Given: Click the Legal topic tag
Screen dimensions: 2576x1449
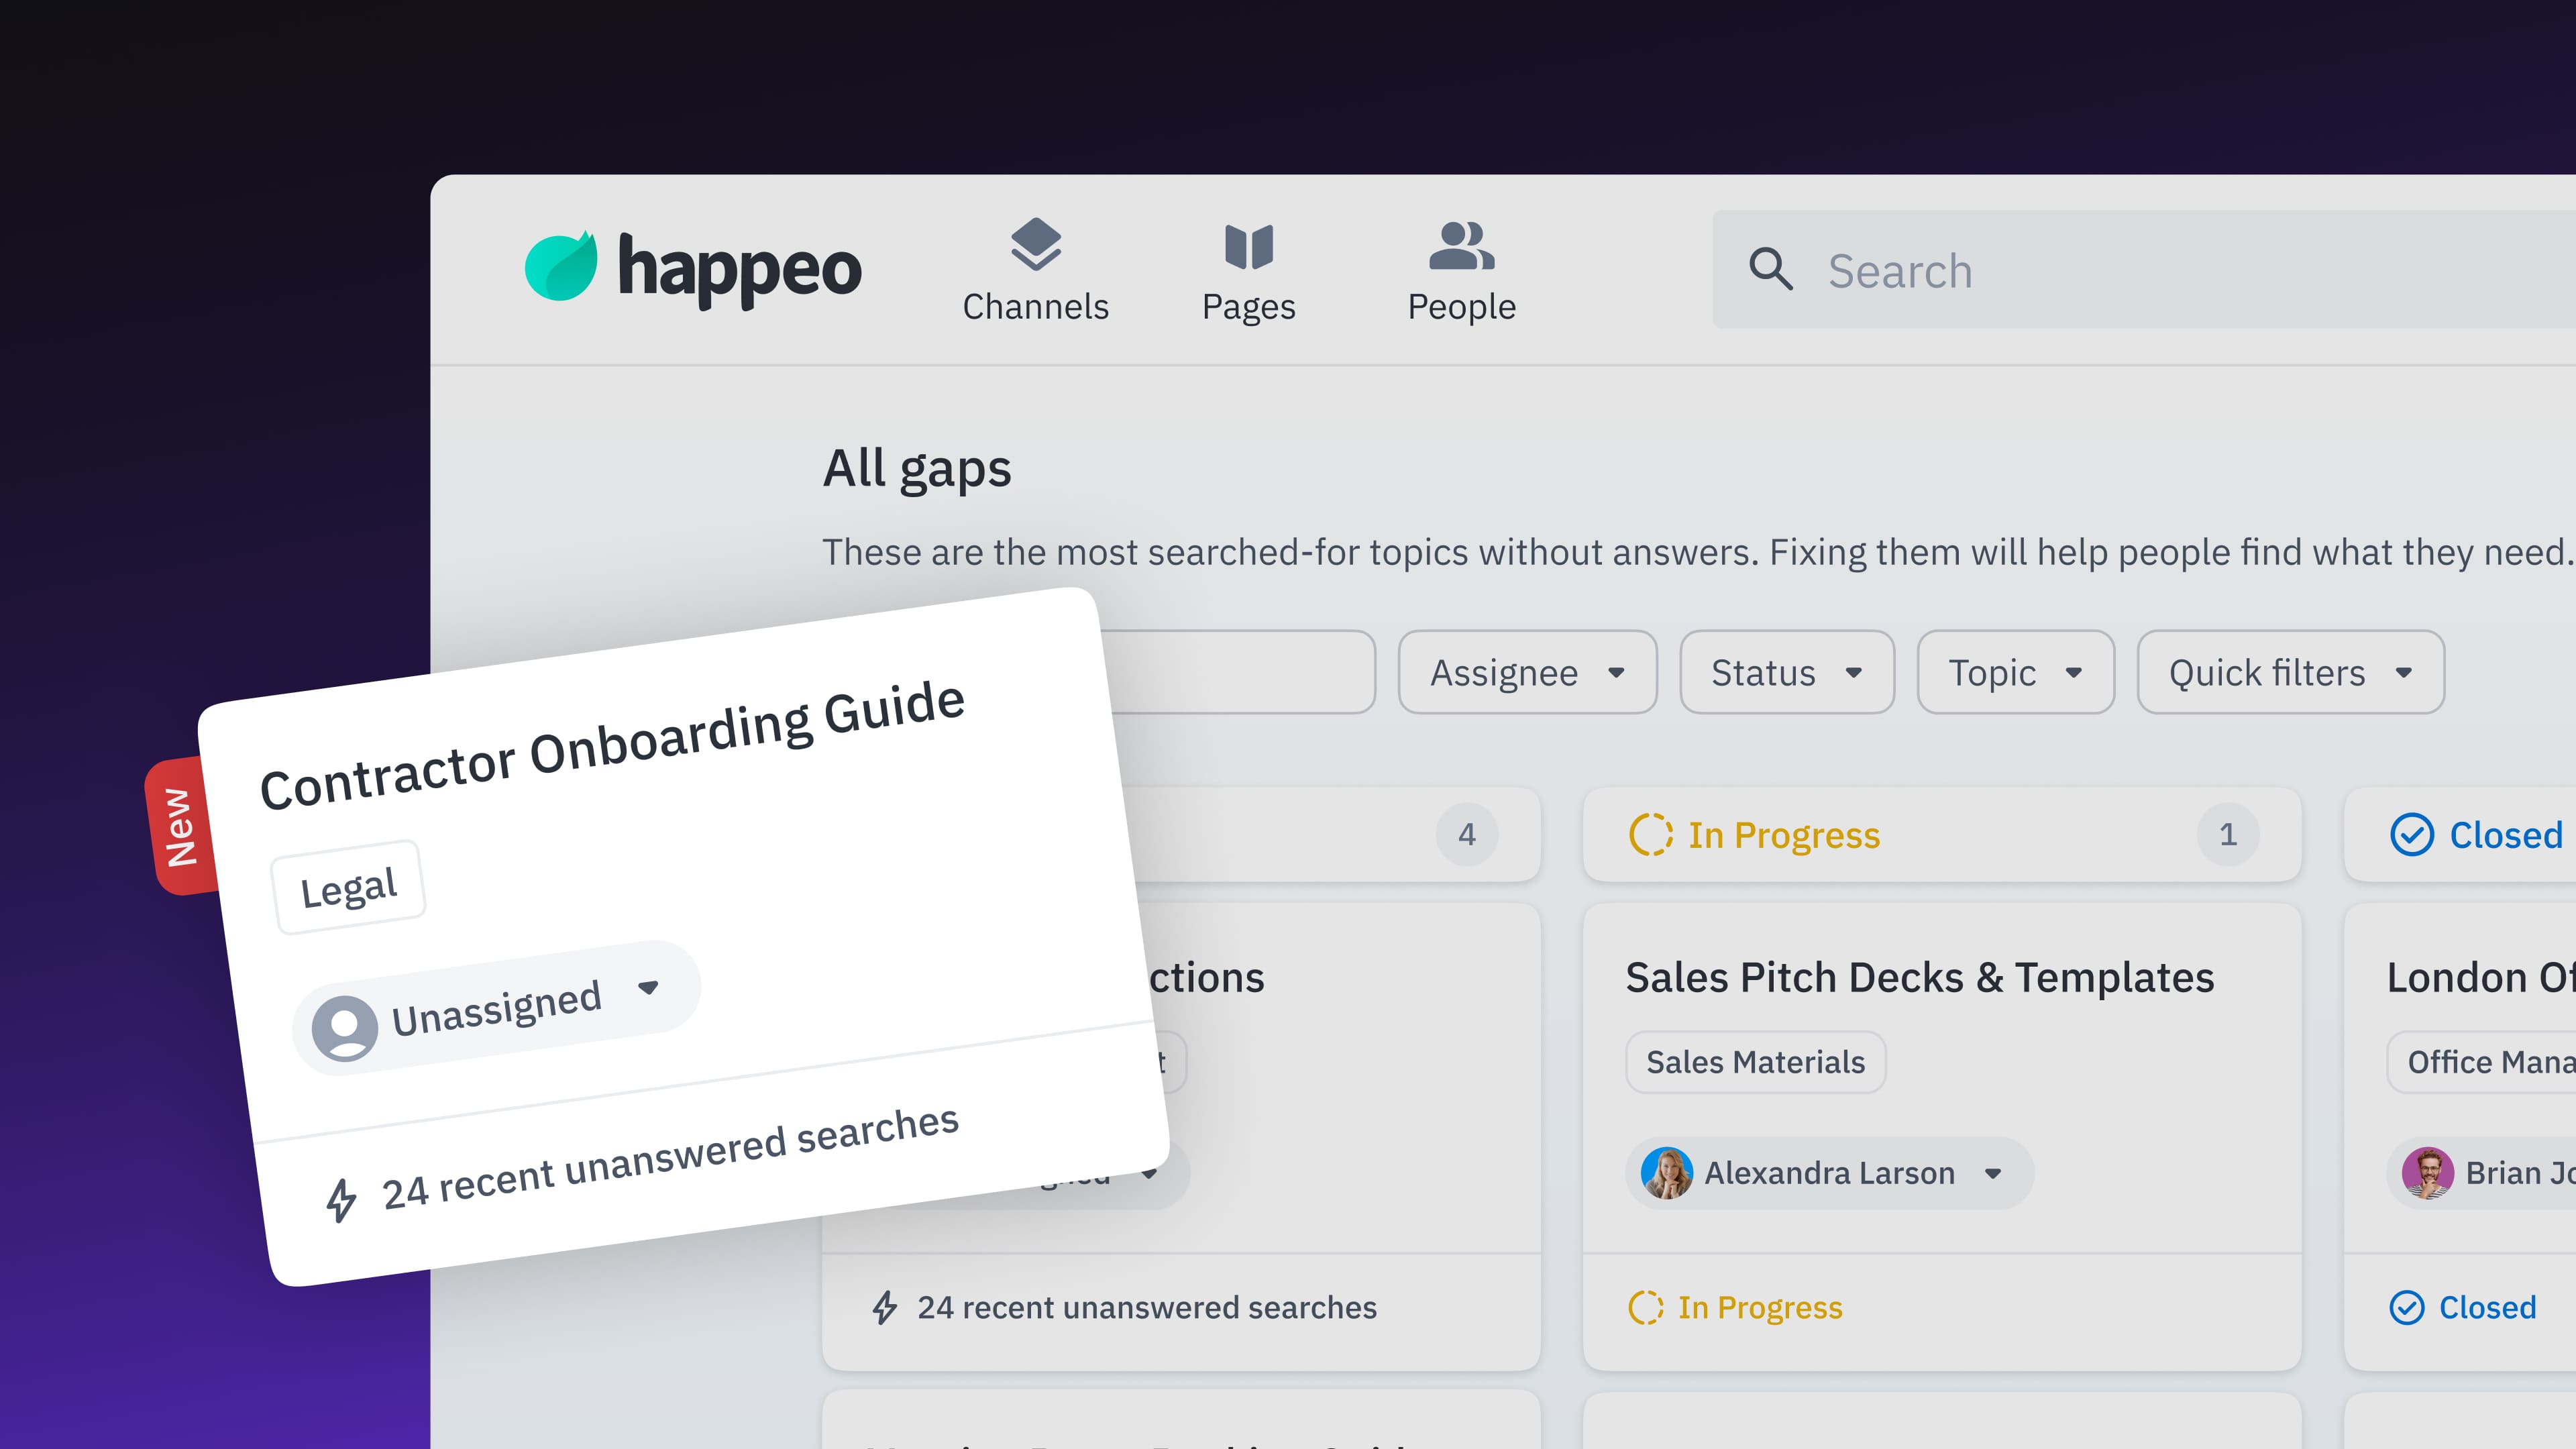Looking at the screenshot, I should 348,888.
